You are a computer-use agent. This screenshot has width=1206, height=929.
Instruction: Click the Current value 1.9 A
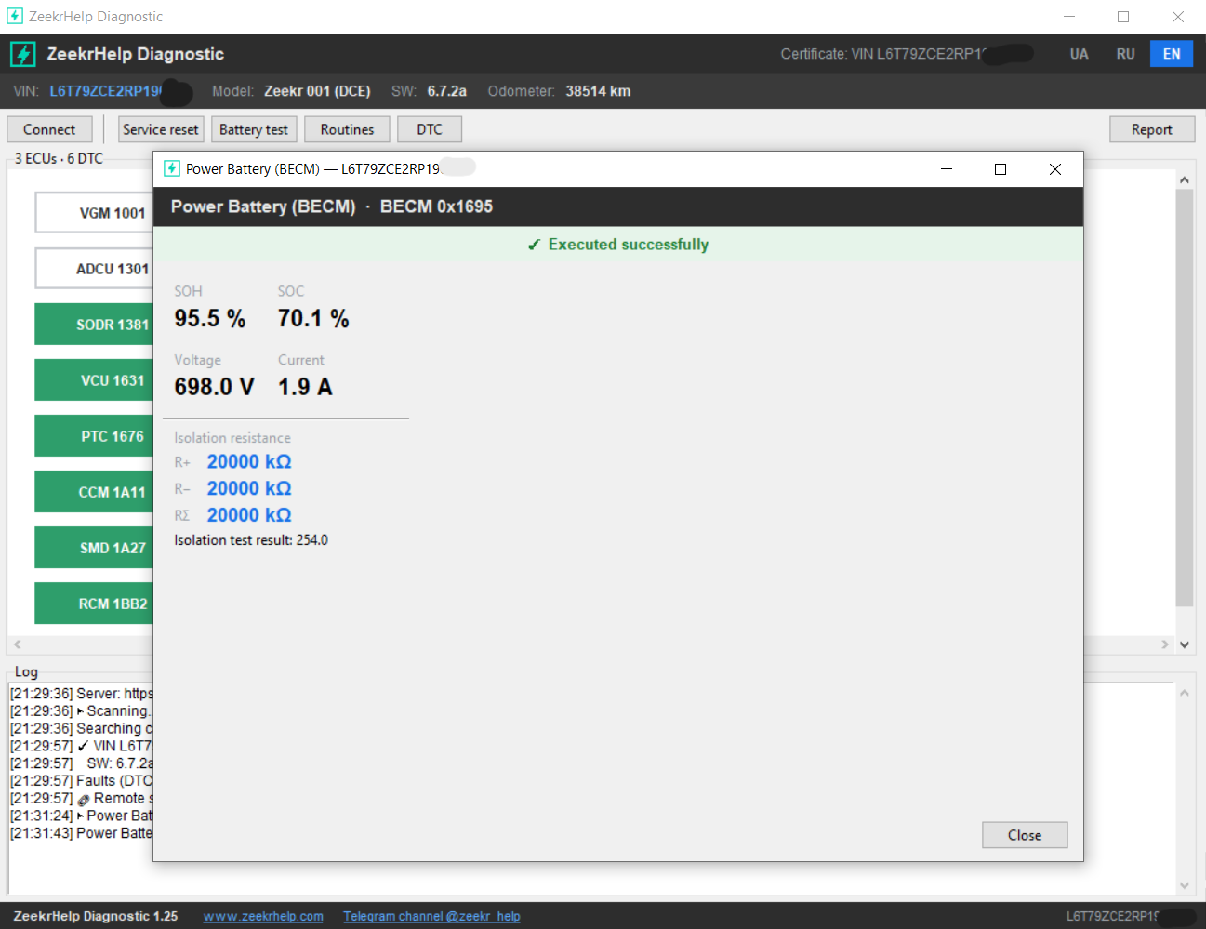[305, 387]
